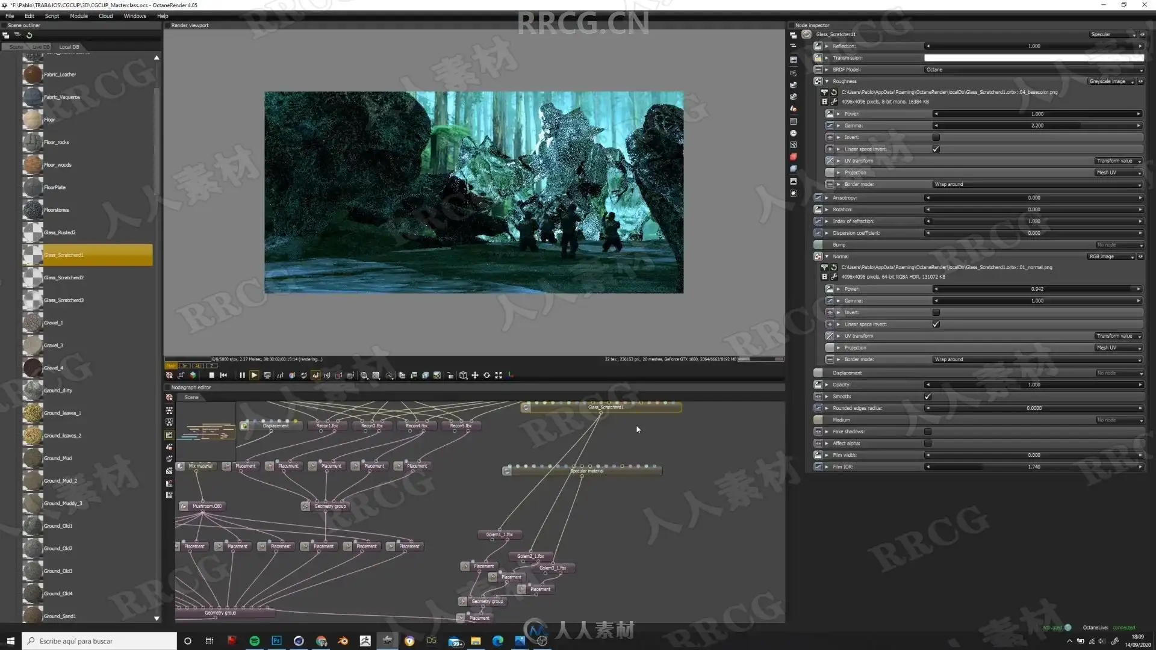Screen dimensions: 1156x650
Task: Click the stop render button
Action: [x=211, y=375]
